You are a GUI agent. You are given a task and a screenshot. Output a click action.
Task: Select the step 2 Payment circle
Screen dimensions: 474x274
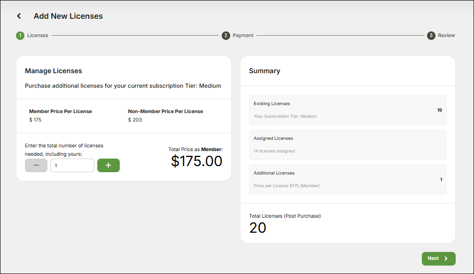tap(226, 35)
